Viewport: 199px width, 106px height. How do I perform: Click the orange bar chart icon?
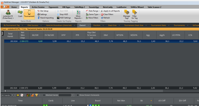pyautogui.click(x=32, y=95)
